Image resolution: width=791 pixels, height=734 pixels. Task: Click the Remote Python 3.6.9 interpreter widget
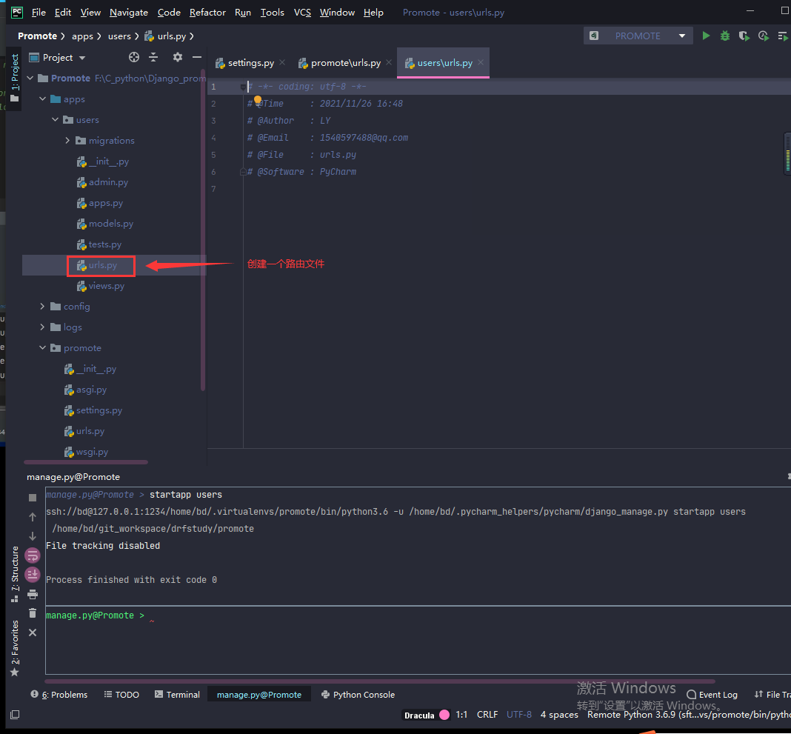coord(689,715)
